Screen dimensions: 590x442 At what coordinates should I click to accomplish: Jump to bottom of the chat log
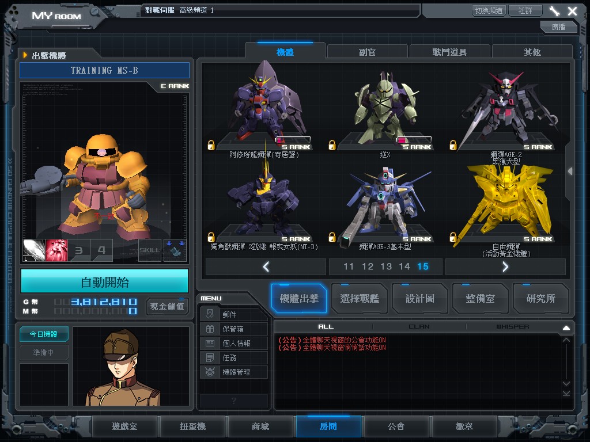point(566,393)
